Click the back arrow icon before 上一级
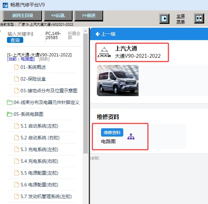This screenshot has height=204, width=208. pyautogui.click(x=98, y=34)
